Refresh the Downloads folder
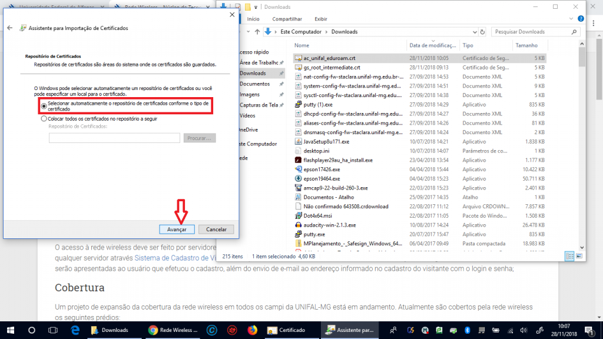 (483, 32)
